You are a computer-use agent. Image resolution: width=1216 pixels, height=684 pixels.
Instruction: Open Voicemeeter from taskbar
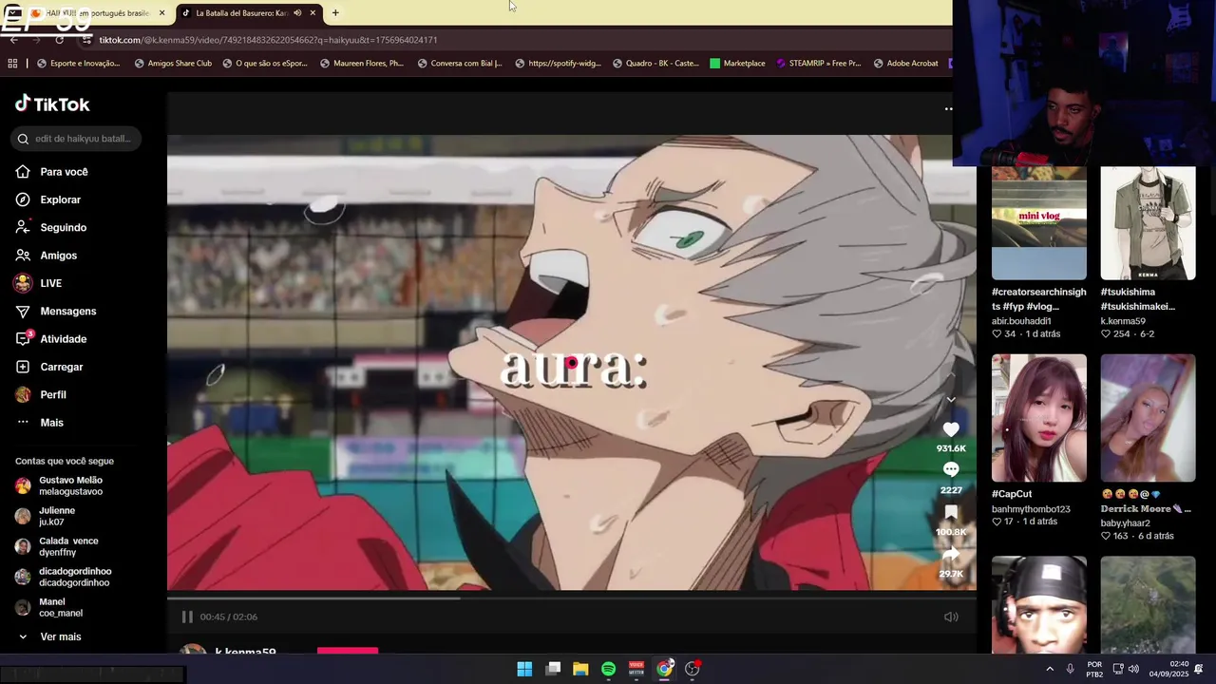[x=636, y=669]
